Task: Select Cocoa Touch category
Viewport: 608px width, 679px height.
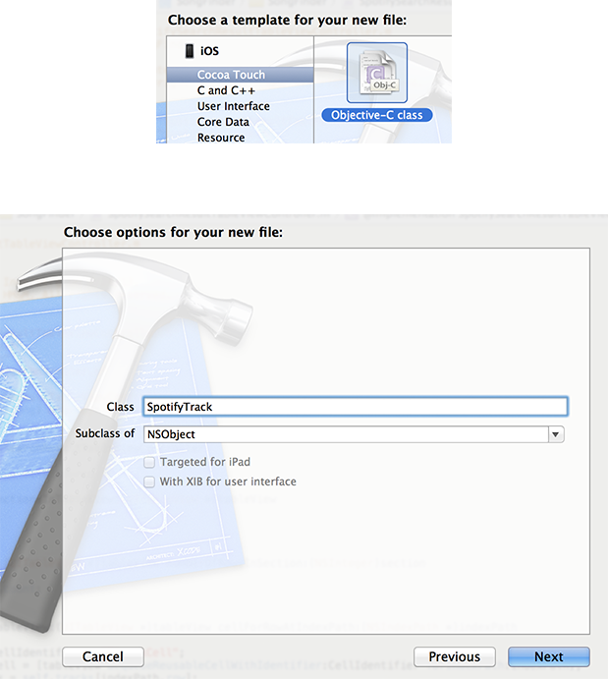Action: point(241,75)
